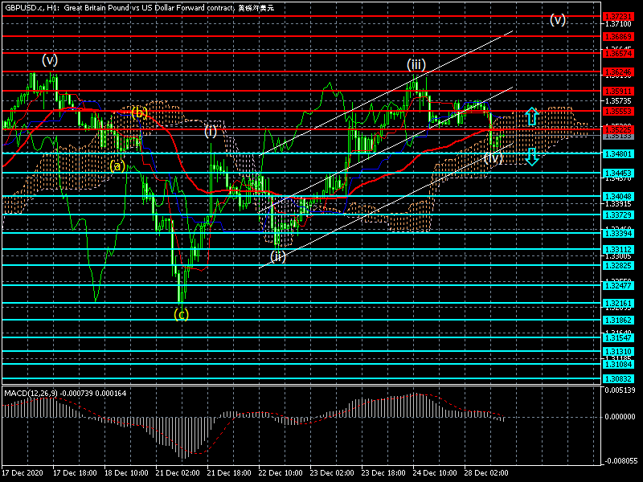This screenshot has height=482, width=643.
Task: Select the white (iii) wave label
Action: tap(416, 64)
